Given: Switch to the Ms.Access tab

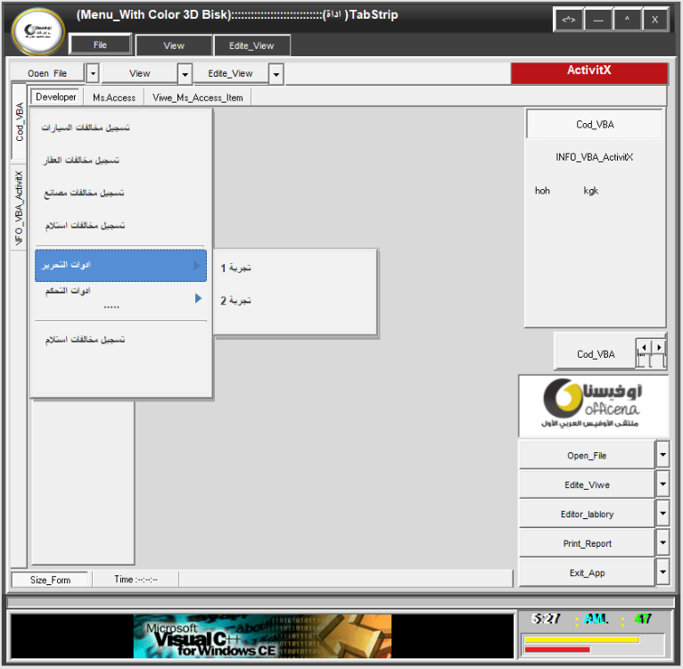Looking at the screenshot, I should point(114,97).
